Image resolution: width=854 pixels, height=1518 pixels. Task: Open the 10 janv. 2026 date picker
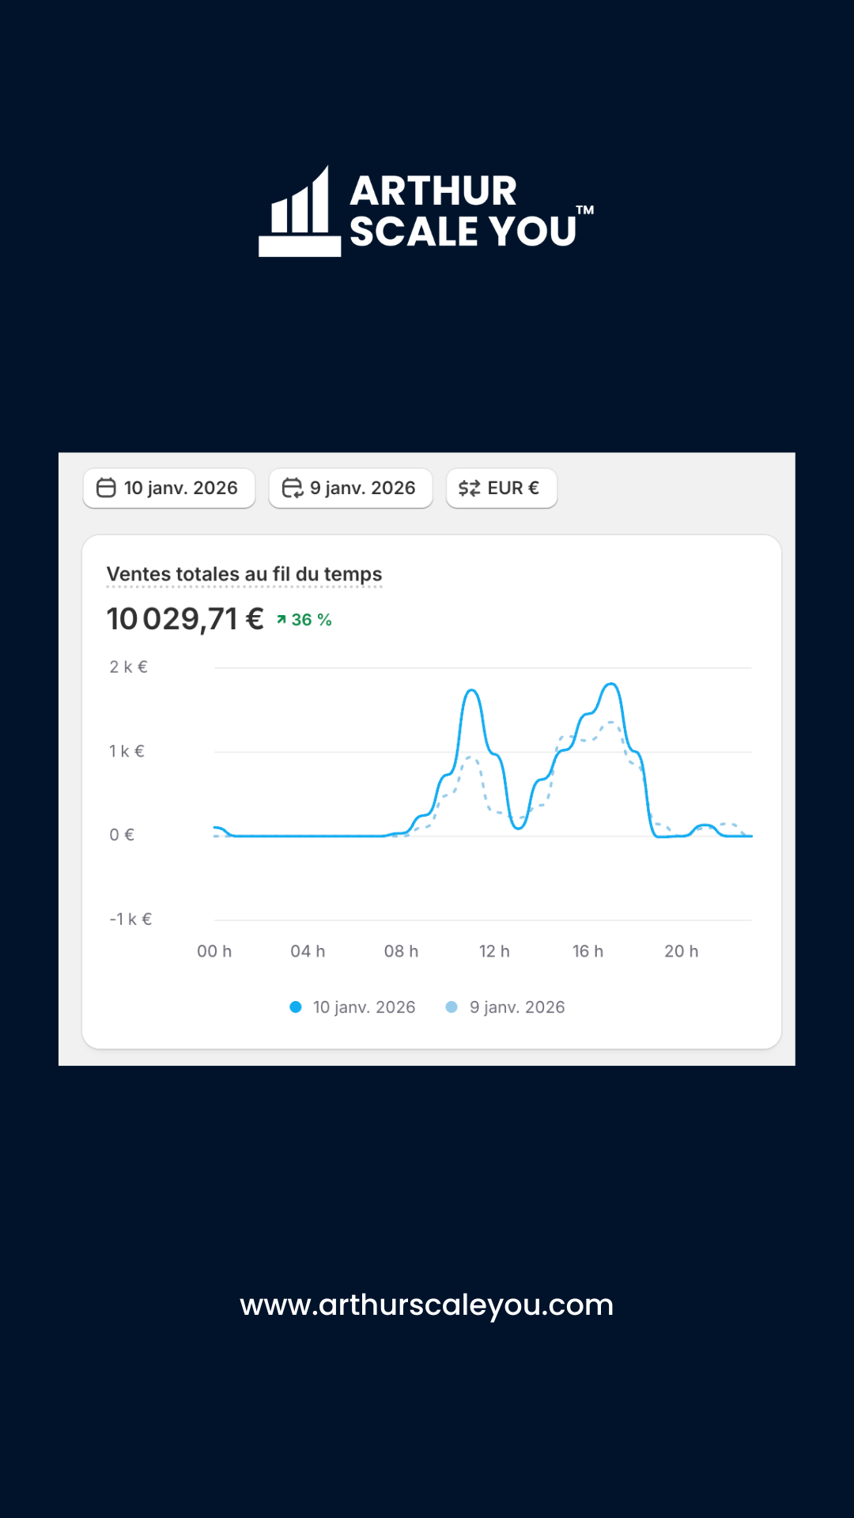(168, 488)
